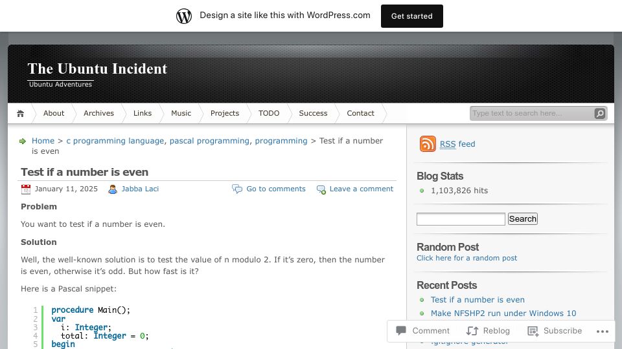The height and width of the screenshot is (349, 622).
Task: Open the Success menu item
Action: click(x=313, y=113)
